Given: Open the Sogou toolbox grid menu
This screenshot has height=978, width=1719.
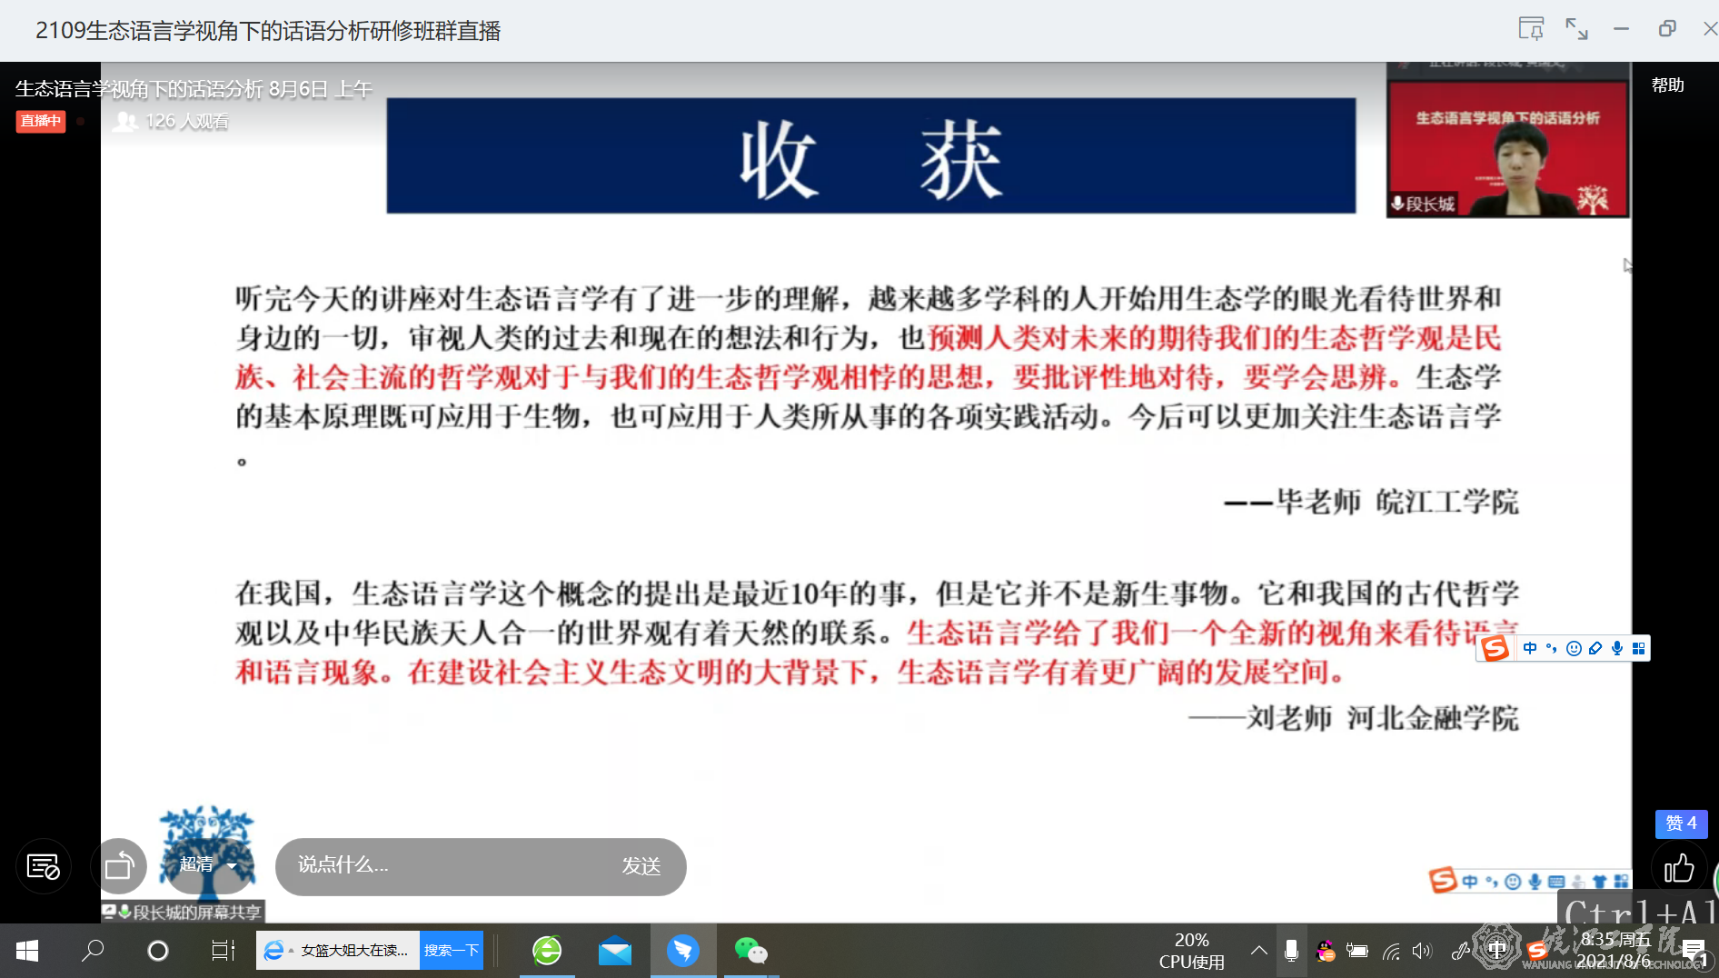Looking at the screenshot, I should point(1638,648).
